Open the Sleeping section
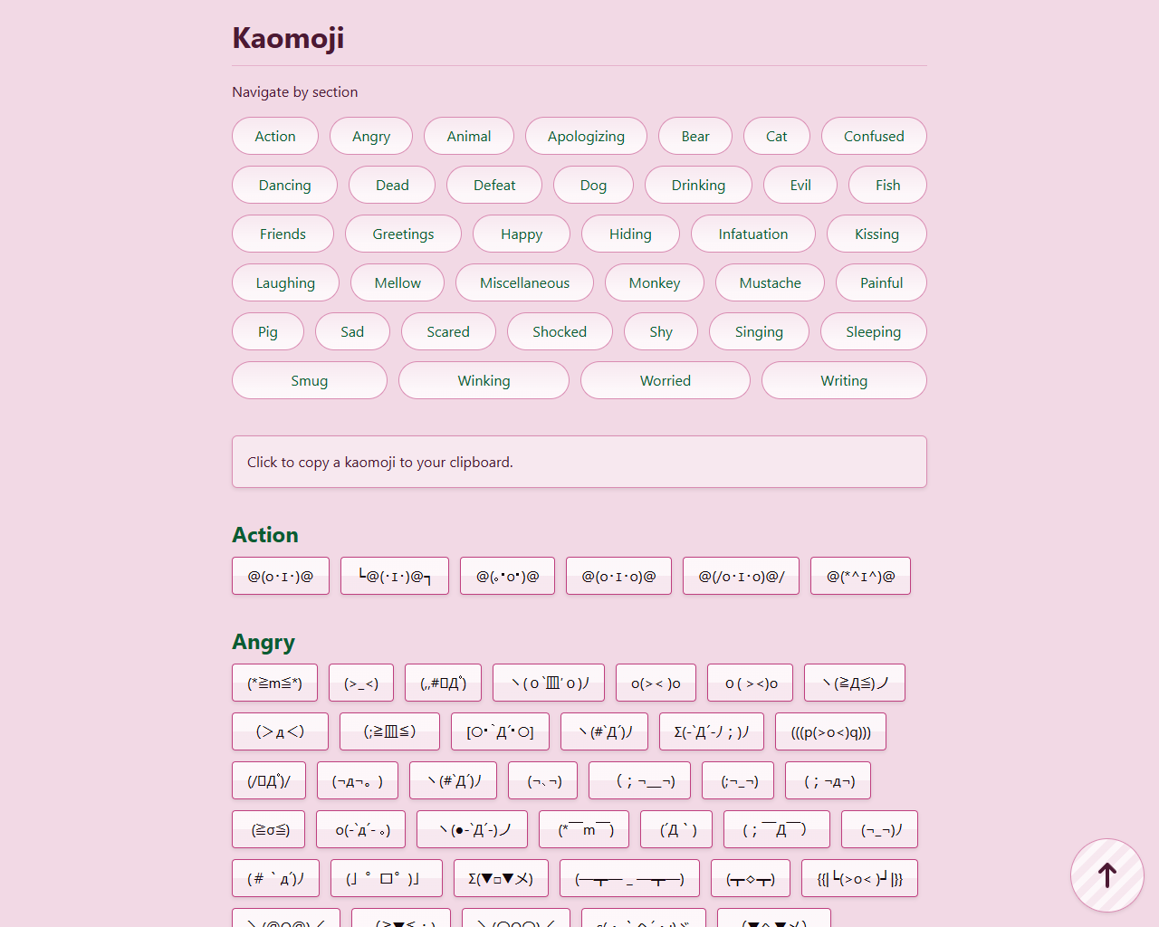Image resolution: width=1159 pixels, height=927 pixels. pos(873,331)
